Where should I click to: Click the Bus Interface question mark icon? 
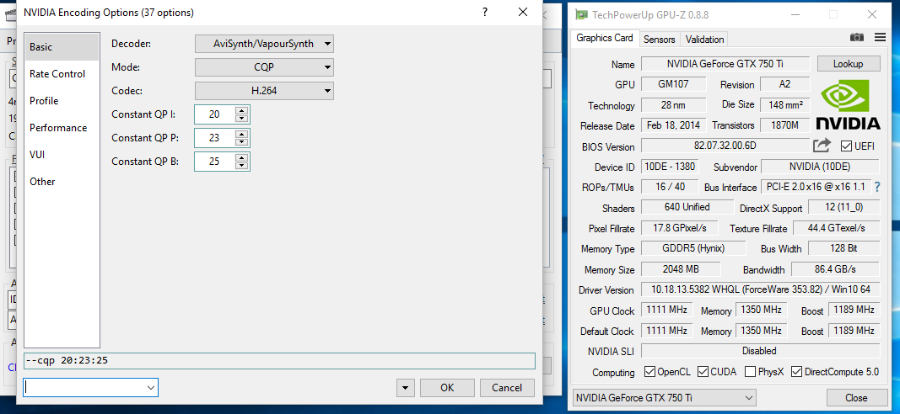tap(876, 187)
